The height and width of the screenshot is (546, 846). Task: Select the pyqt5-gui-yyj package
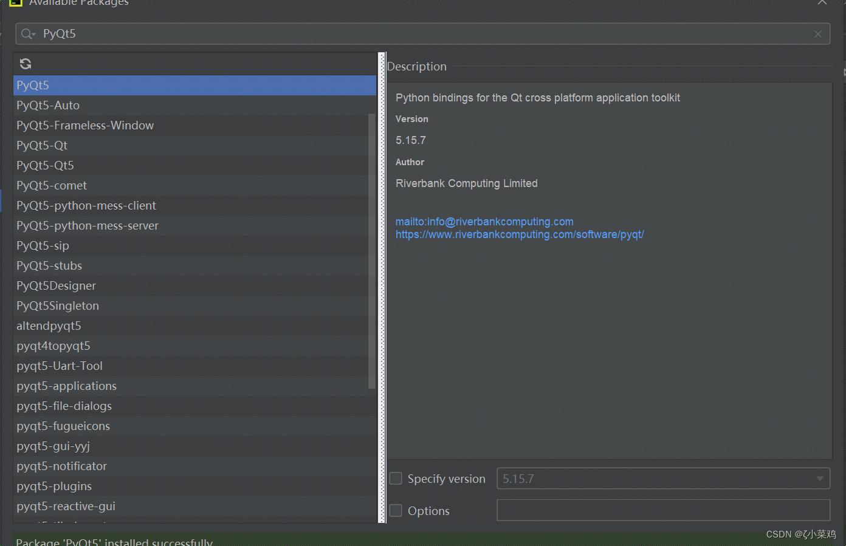(194, 446)
